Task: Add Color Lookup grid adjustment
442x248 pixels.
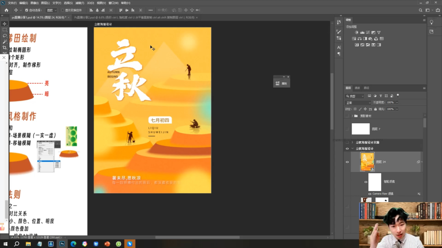Action: pyautogui.click(x=382, y=38)
